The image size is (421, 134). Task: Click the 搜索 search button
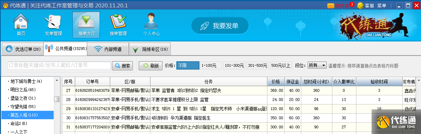point(123,66)
